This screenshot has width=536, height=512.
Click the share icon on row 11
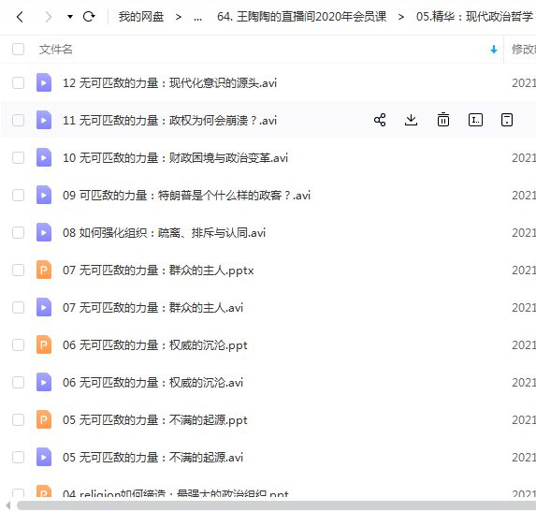coord(380,120)
